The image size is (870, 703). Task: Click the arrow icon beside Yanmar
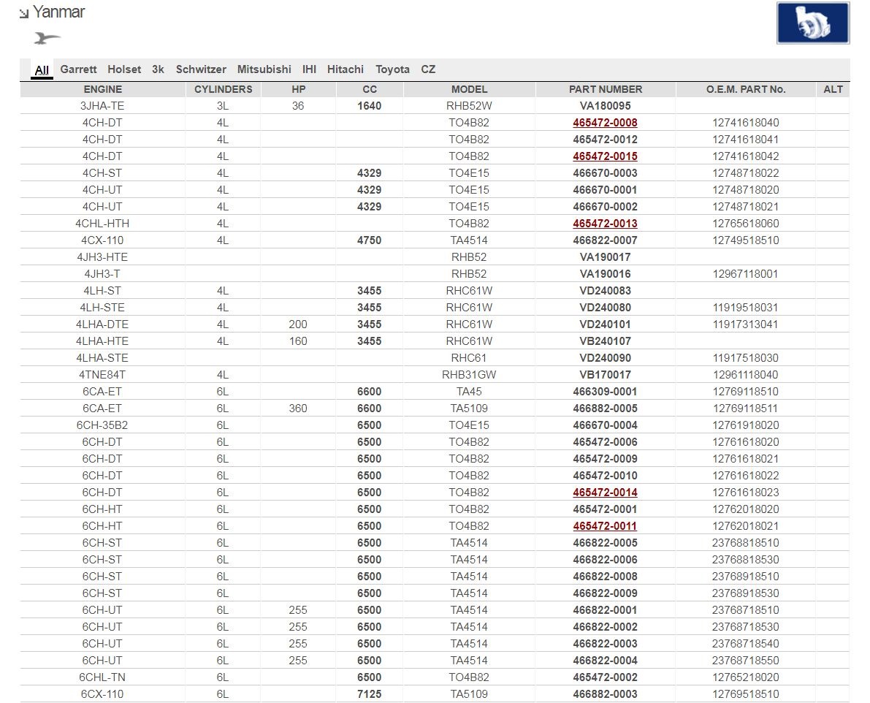pyautogui.click(x=24, y=14)
